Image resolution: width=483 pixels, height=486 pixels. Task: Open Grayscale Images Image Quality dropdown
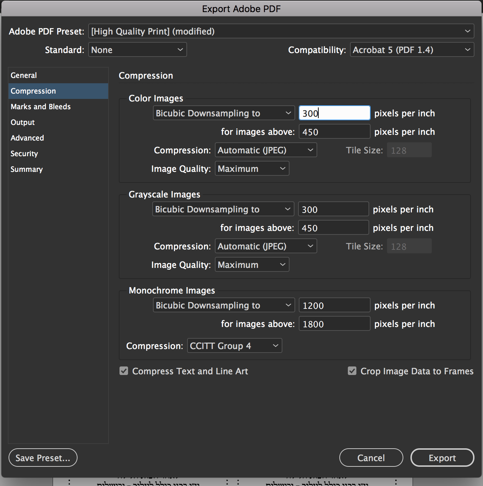252,265
